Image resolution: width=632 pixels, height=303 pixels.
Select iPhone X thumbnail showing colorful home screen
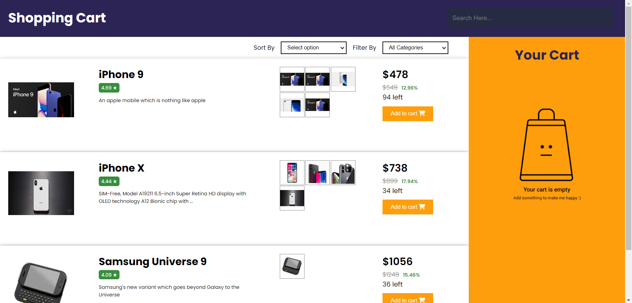(292, 173)
